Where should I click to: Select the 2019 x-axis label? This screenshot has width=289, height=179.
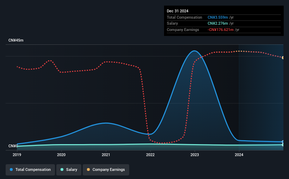tap(17, 155)
